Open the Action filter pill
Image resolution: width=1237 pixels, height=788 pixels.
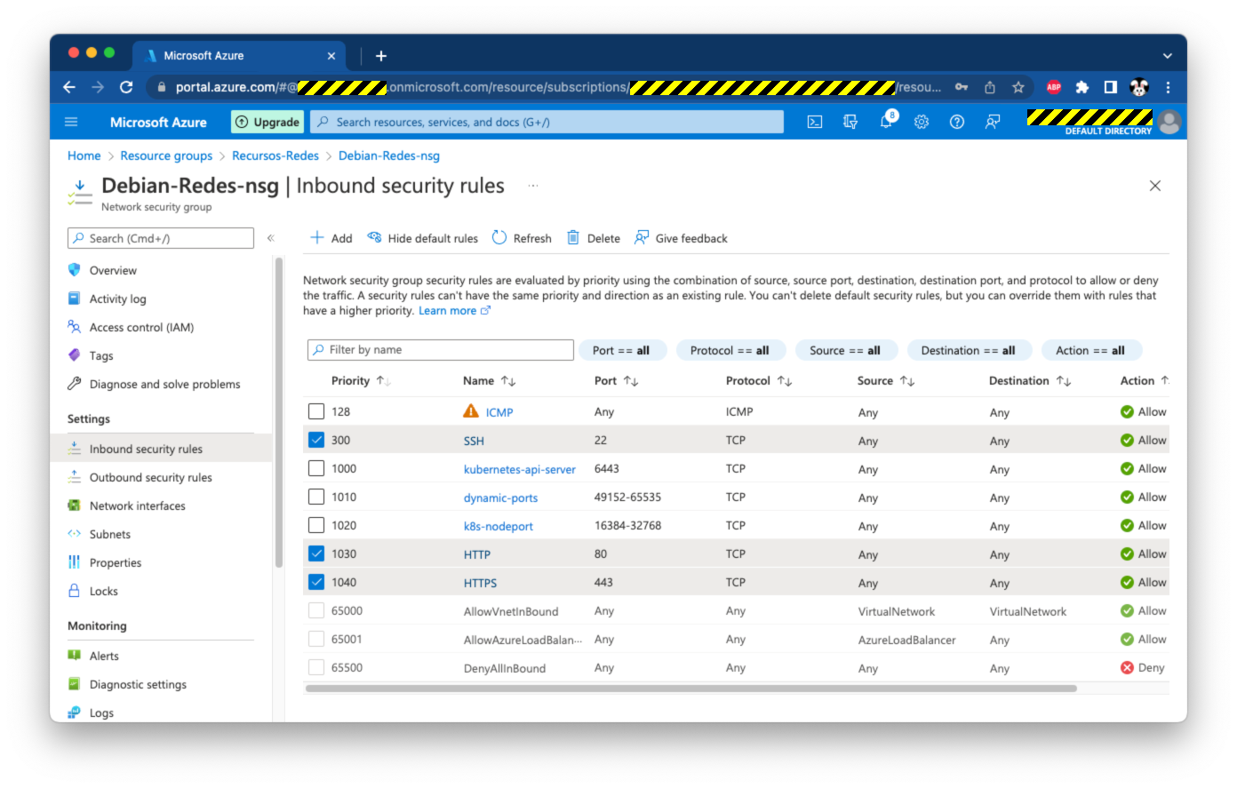pyautogui.click(x=1090, y=350)
